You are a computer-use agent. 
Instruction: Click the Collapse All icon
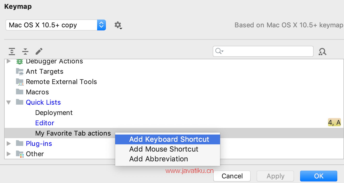(25, 51)
